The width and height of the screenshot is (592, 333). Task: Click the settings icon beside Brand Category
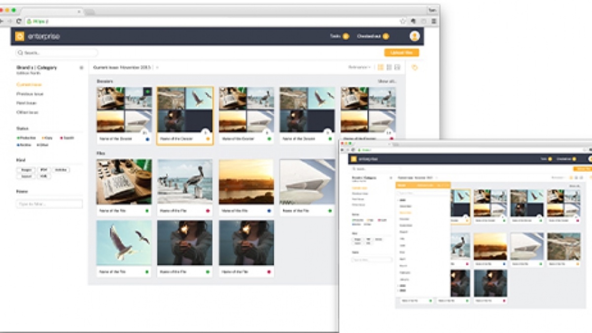click(x=81, y=68)
